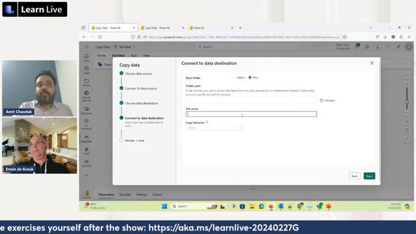416x234 pixels.
Task: Adjust the canvas zoom slider handle
Action: click(407, 102)
